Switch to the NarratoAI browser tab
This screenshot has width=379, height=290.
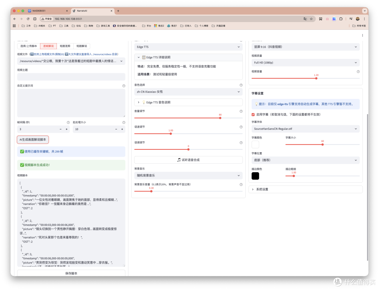pos(93,11)
